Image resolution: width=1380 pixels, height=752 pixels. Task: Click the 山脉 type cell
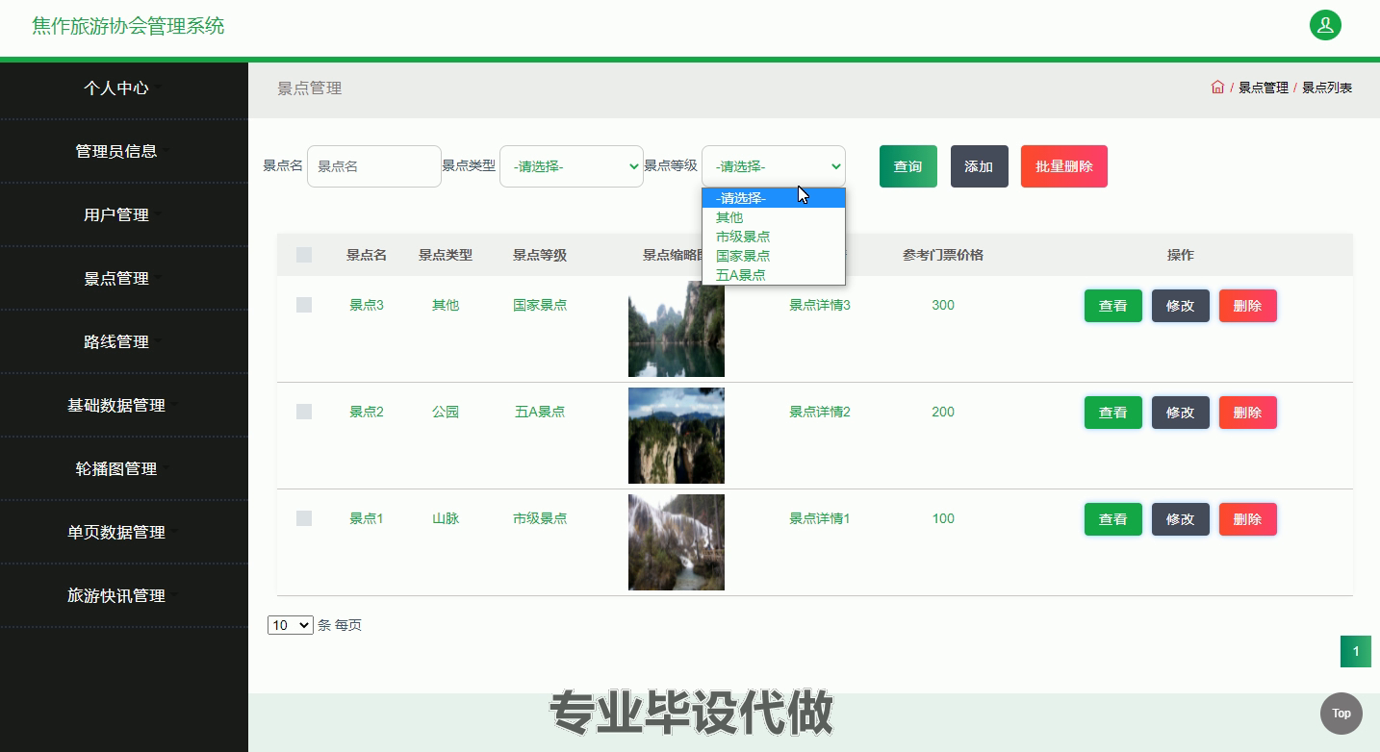coord(446,518)
